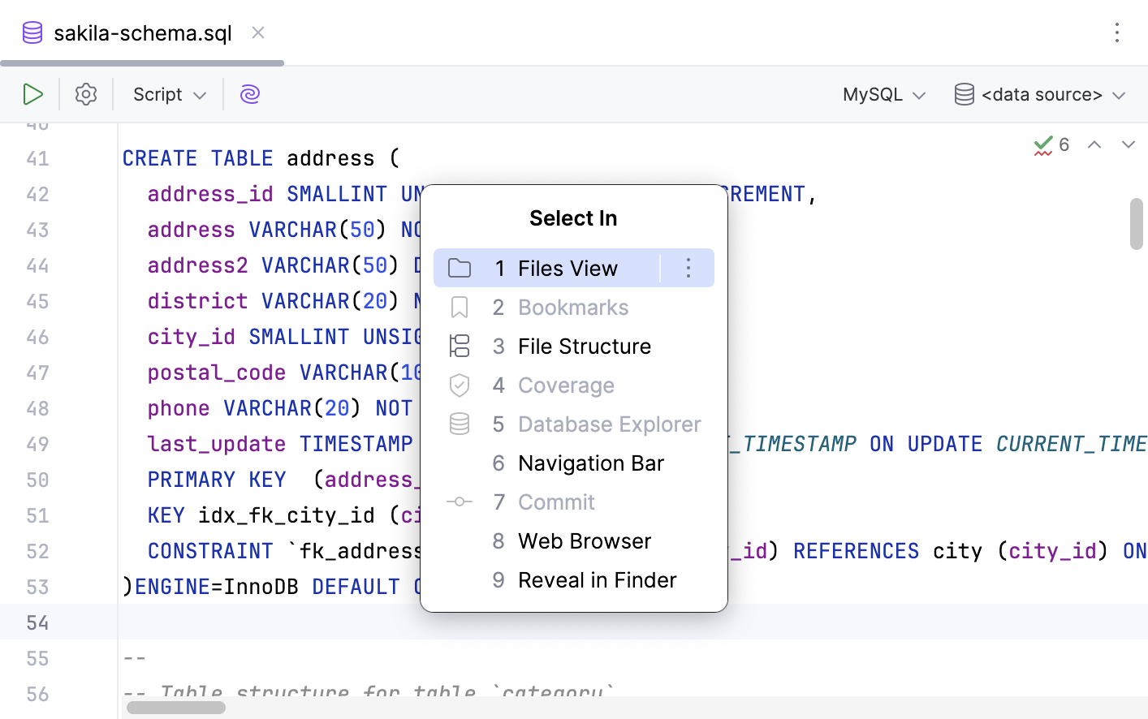1148x719 pixels.
Task: Open more options beside Files View
Action: [688, 268]
